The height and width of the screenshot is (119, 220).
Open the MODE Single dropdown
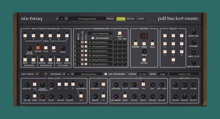coord(163,74)
